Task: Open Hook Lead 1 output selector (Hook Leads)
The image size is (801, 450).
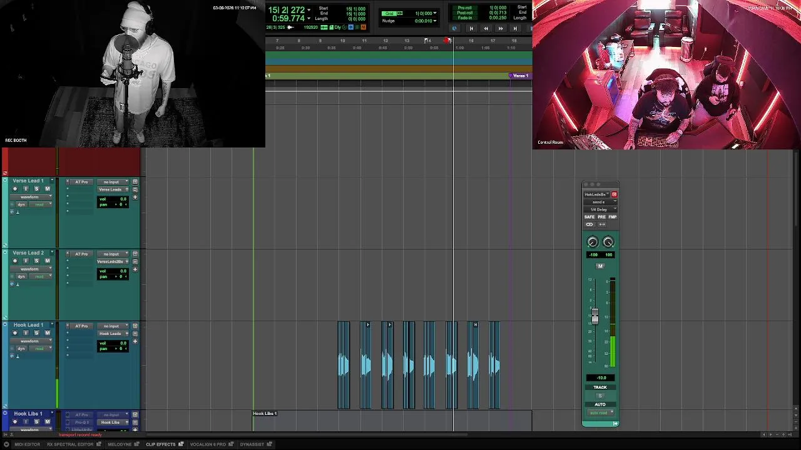Action: pyautogui.click(x=113, y=334)
